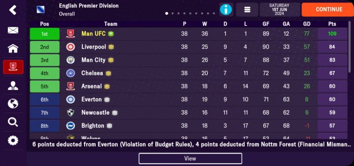Open the Saturday 1st Jun 2024 date panel
The image size is (354, 166).
(x=280, y=9)
